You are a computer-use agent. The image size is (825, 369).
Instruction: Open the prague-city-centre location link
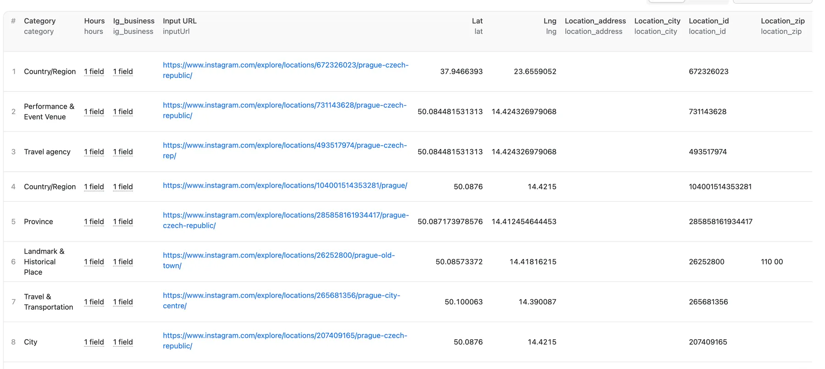[281, 296]
